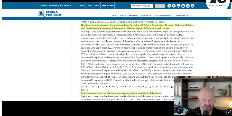This screenshot has height=116, width=232.
Task: Click the Zhao, L., Liu, Q. citation line
Action: coord(127,87)
